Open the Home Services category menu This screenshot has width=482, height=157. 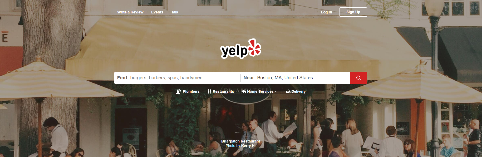pos(259,91)
